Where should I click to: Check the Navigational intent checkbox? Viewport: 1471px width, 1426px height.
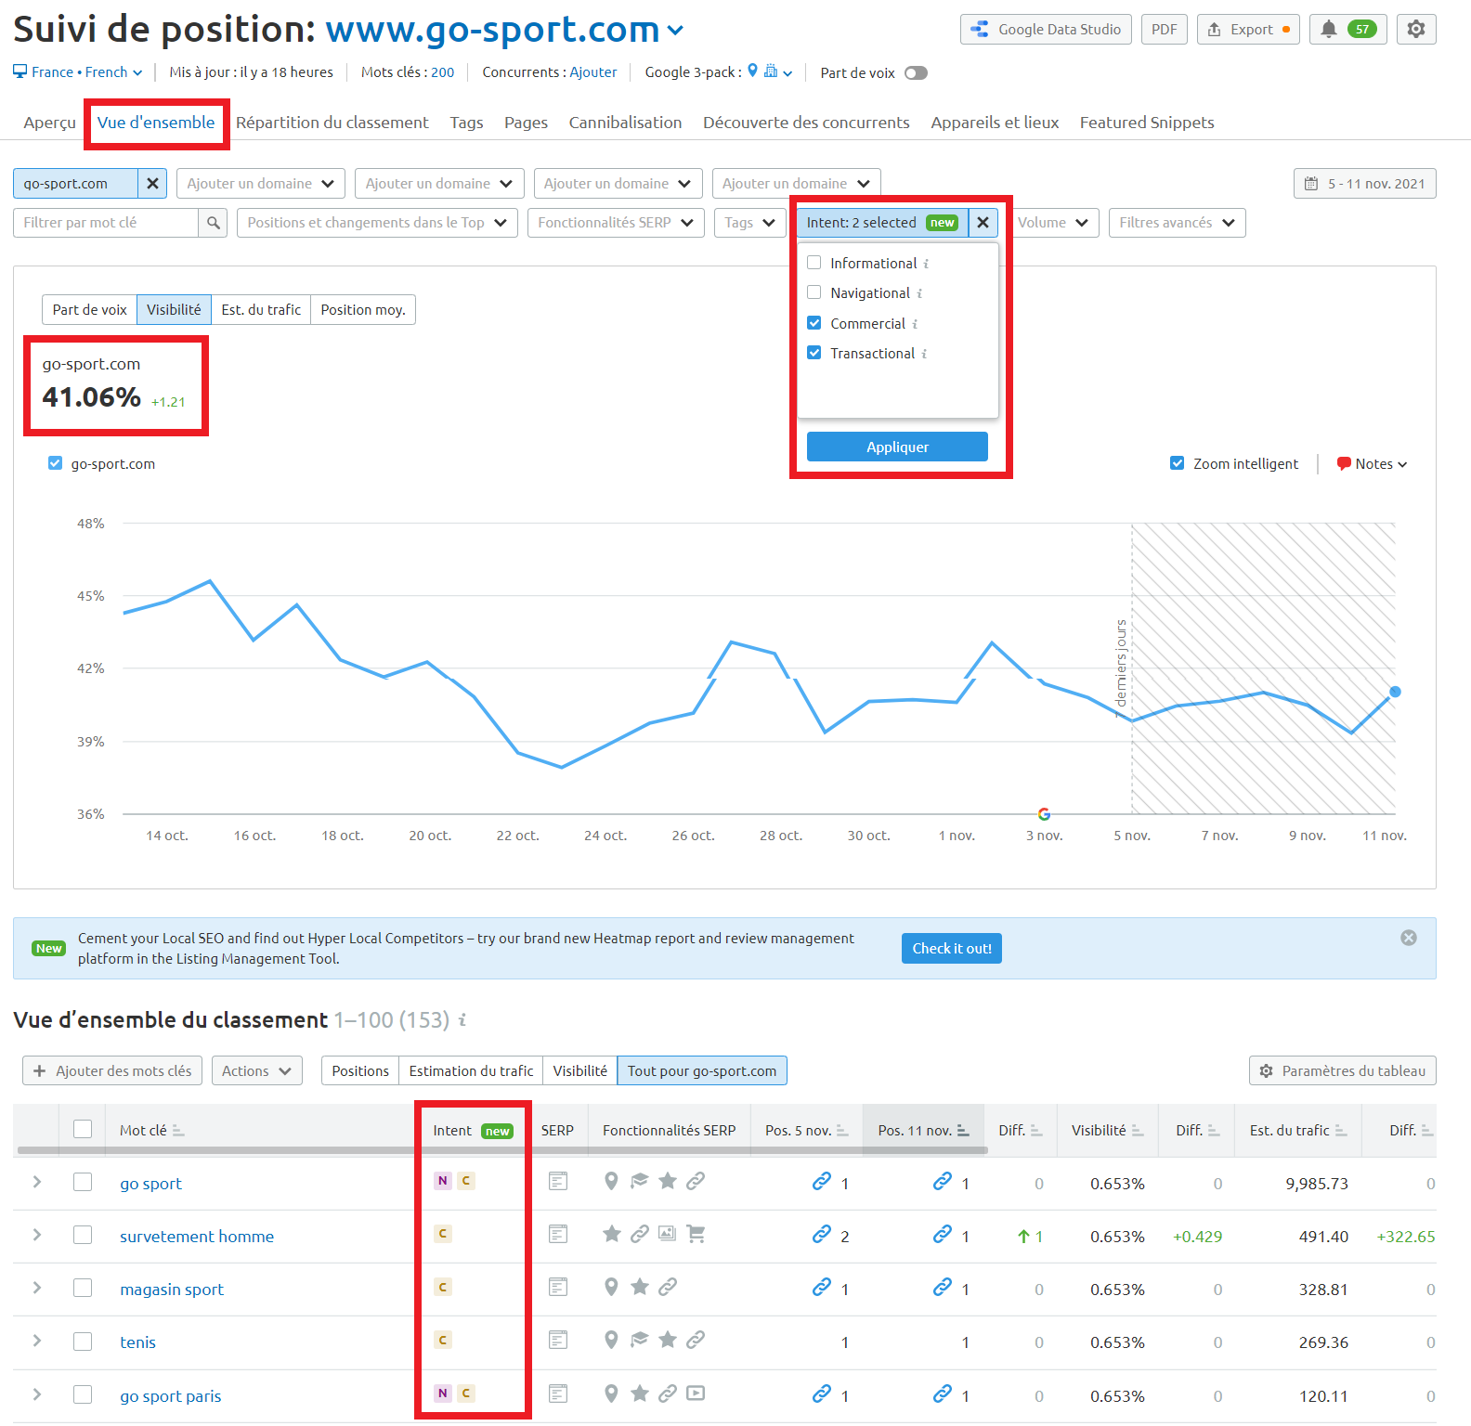tap(814, 292)
